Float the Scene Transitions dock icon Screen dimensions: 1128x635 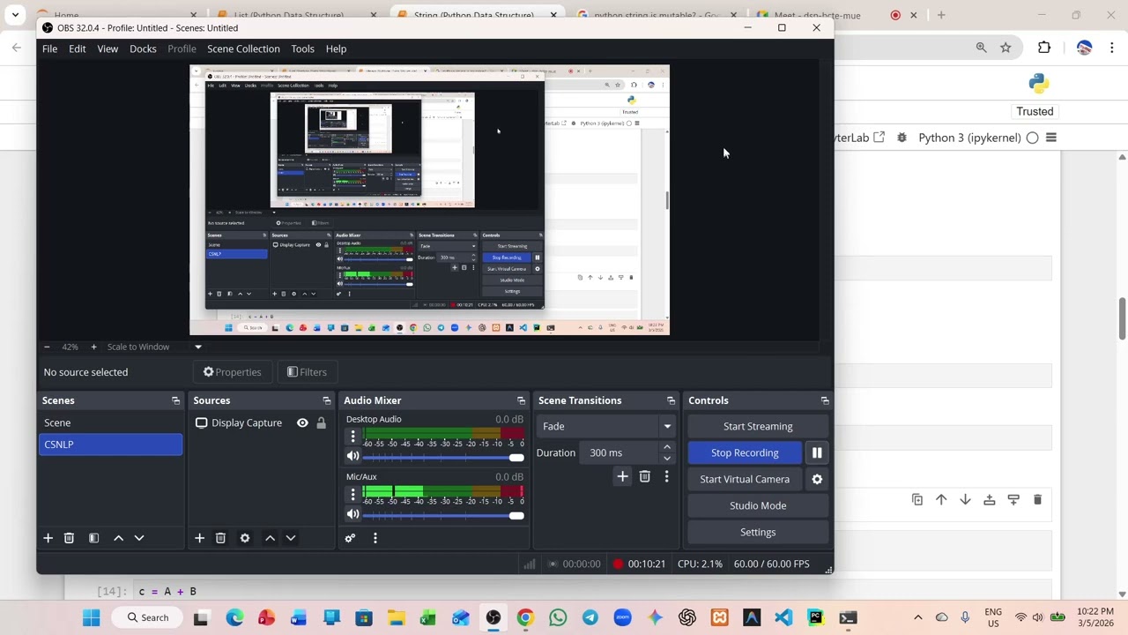671,400
